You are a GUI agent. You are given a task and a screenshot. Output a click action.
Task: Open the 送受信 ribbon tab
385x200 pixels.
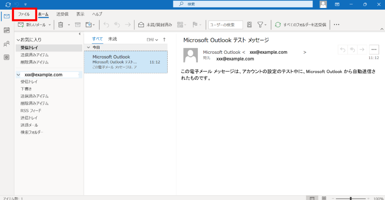[62, 14]
